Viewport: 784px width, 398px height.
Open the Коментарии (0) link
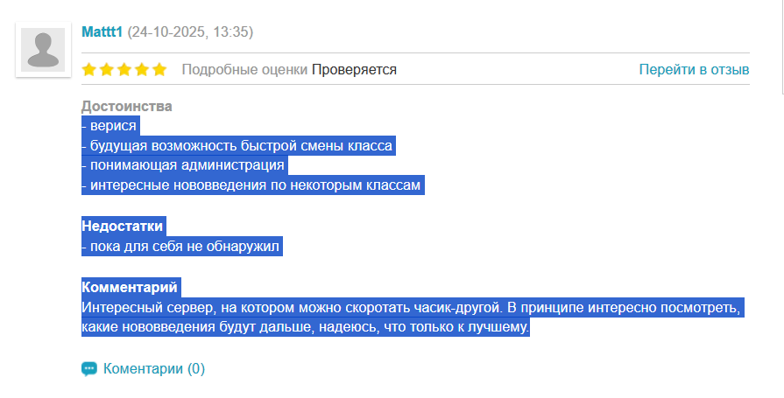click(154, 369)
